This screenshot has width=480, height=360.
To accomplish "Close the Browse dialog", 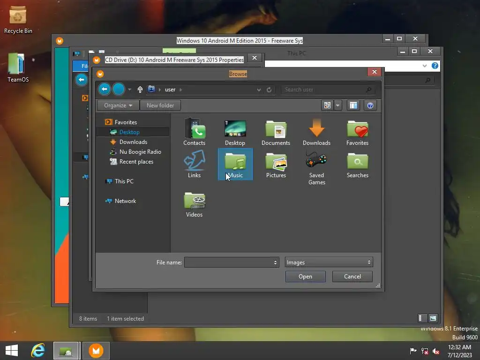I will coord(374,72).
